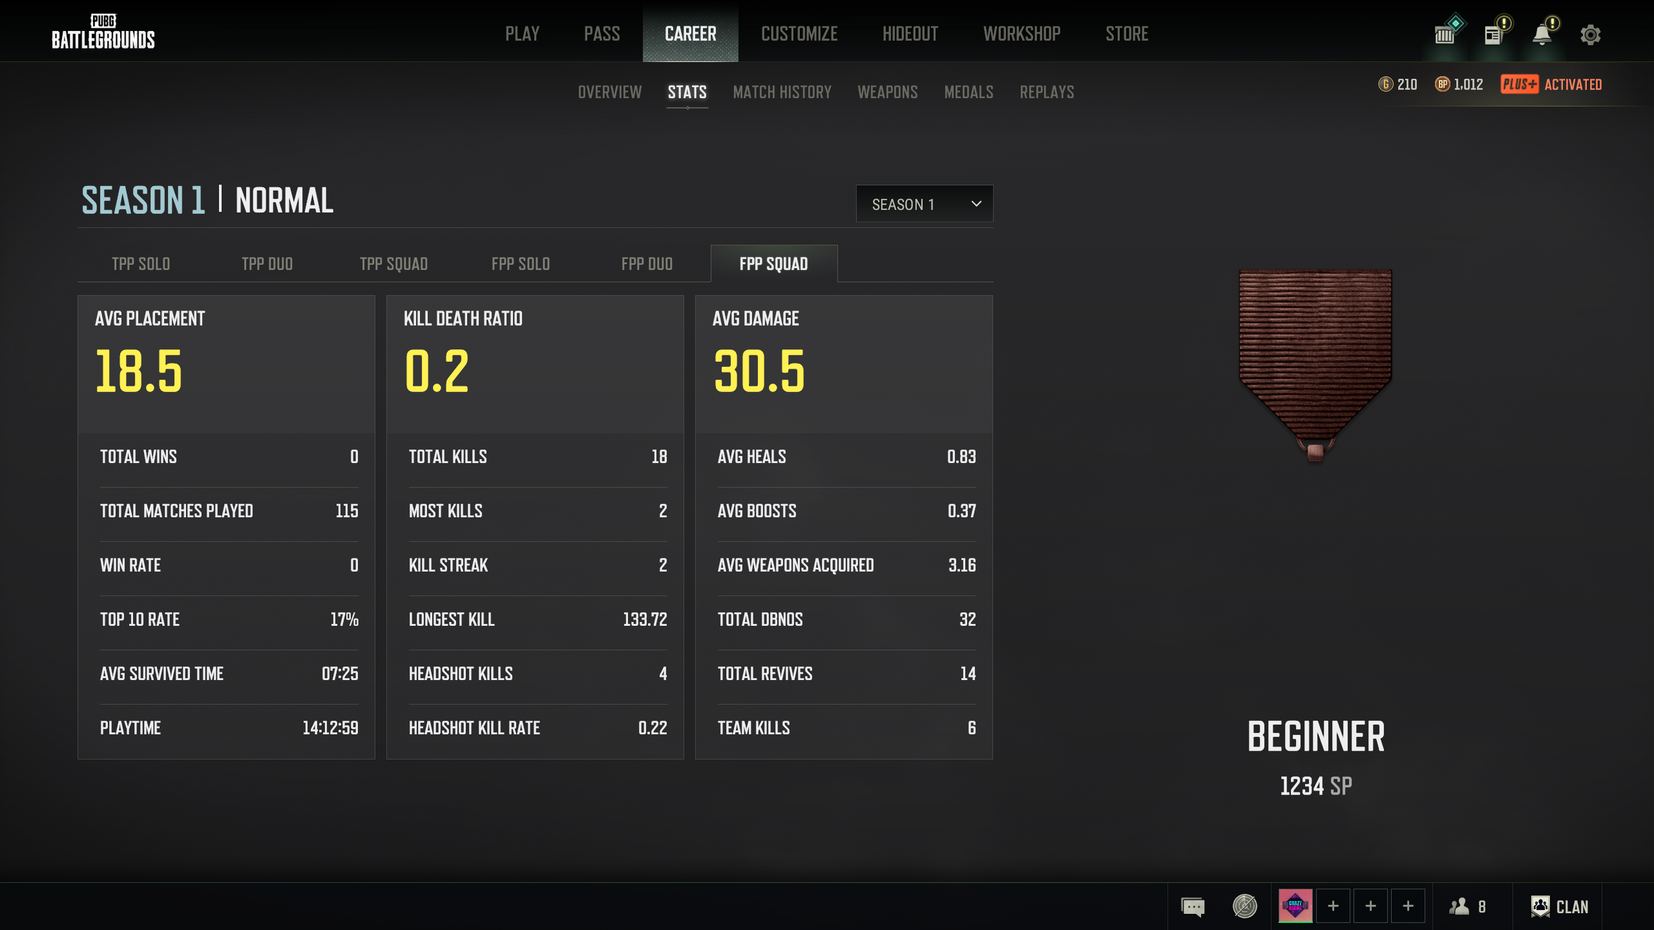Viewport: 1654px width, 930px height.
Task: Open the settings gear icon
Action: 1591,34
